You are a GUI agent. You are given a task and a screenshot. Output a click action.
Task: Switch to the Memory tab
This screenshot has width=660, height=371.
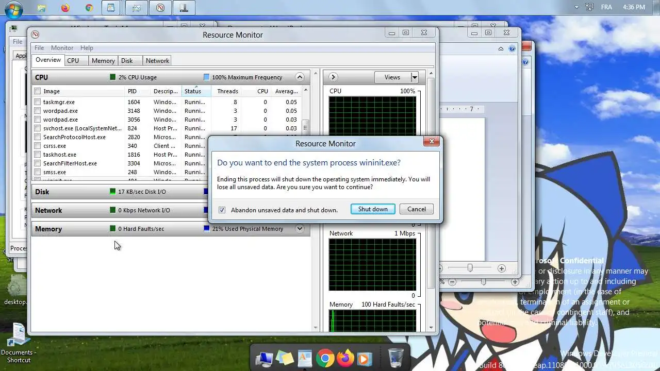[x=103, y=61]
